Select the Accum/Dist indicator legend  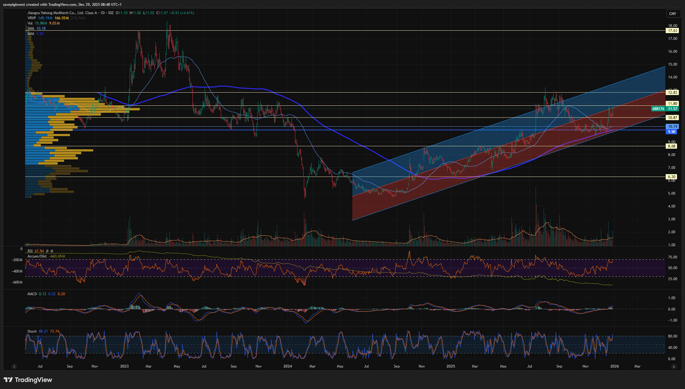pyautogui.click(x=37, y=256)
